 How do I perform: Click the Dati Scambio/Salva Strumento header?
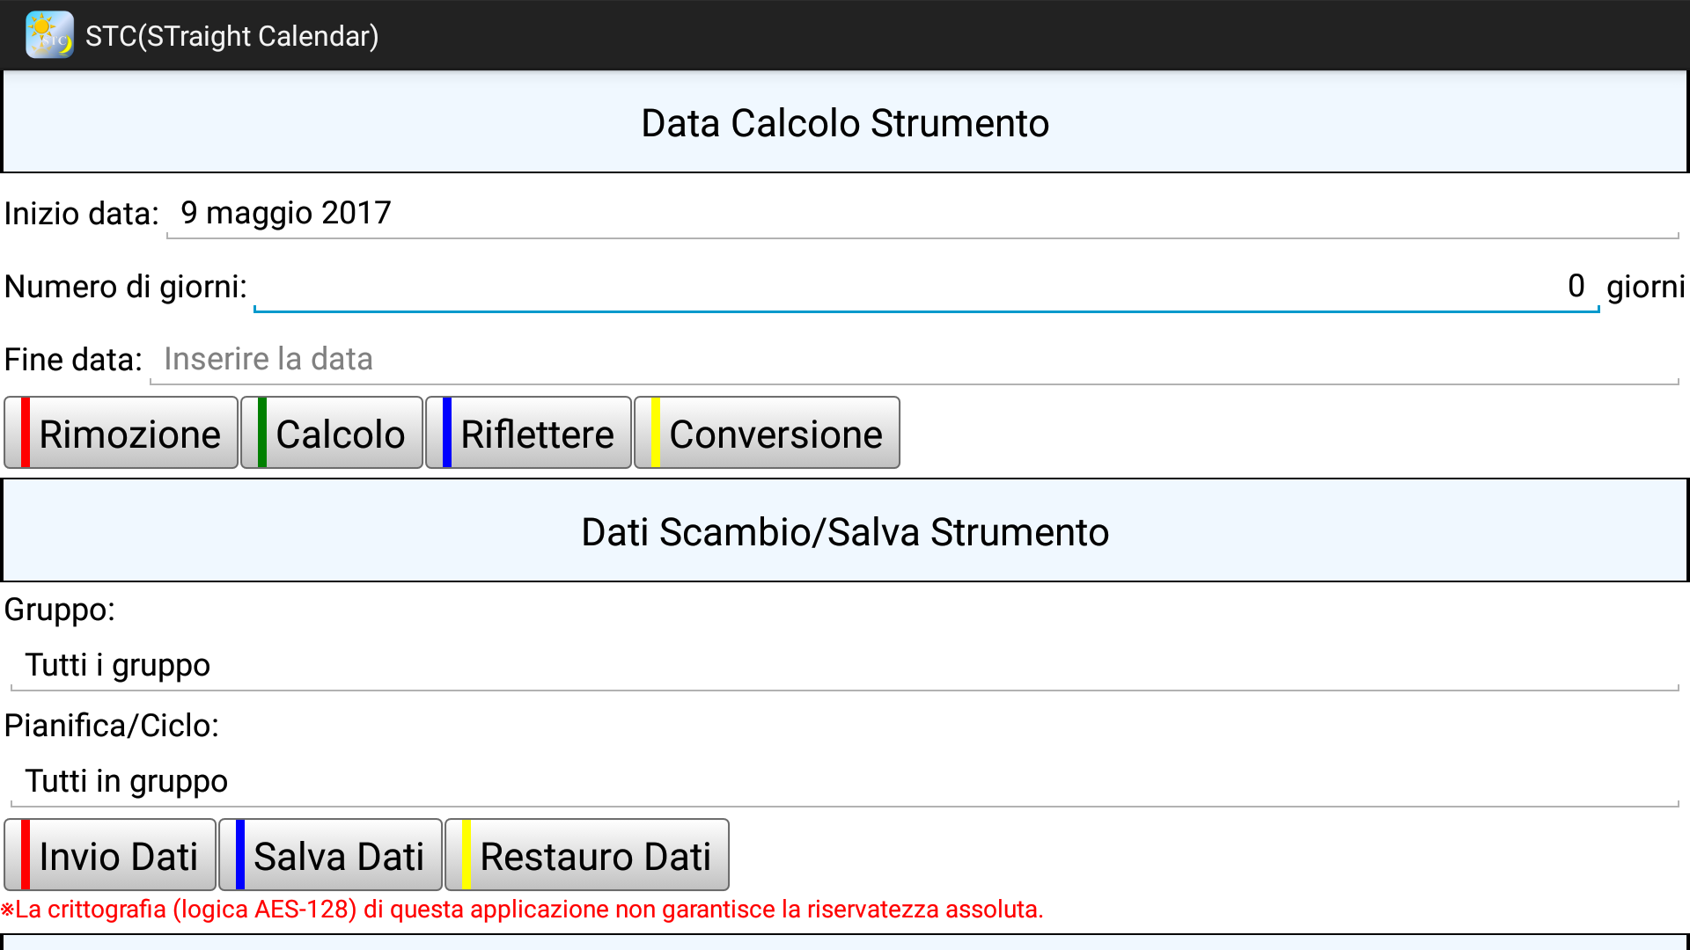click(x=845, y=532)
